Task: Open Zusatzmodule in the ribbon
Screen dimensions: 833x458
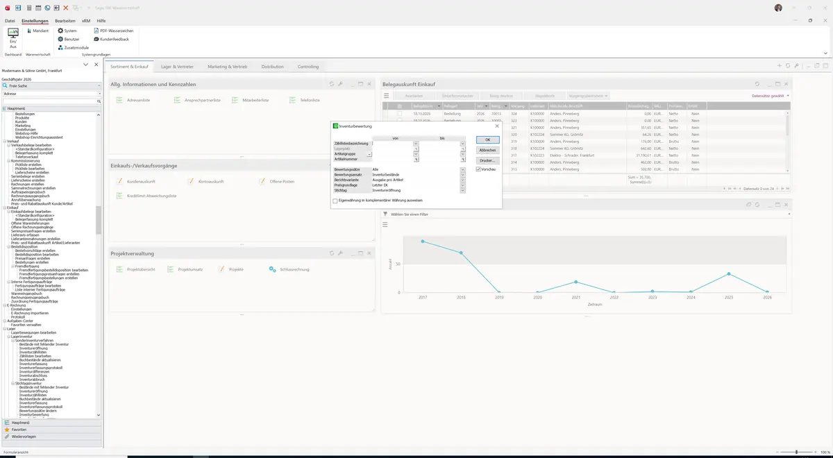Action: [x=73, y=48]
